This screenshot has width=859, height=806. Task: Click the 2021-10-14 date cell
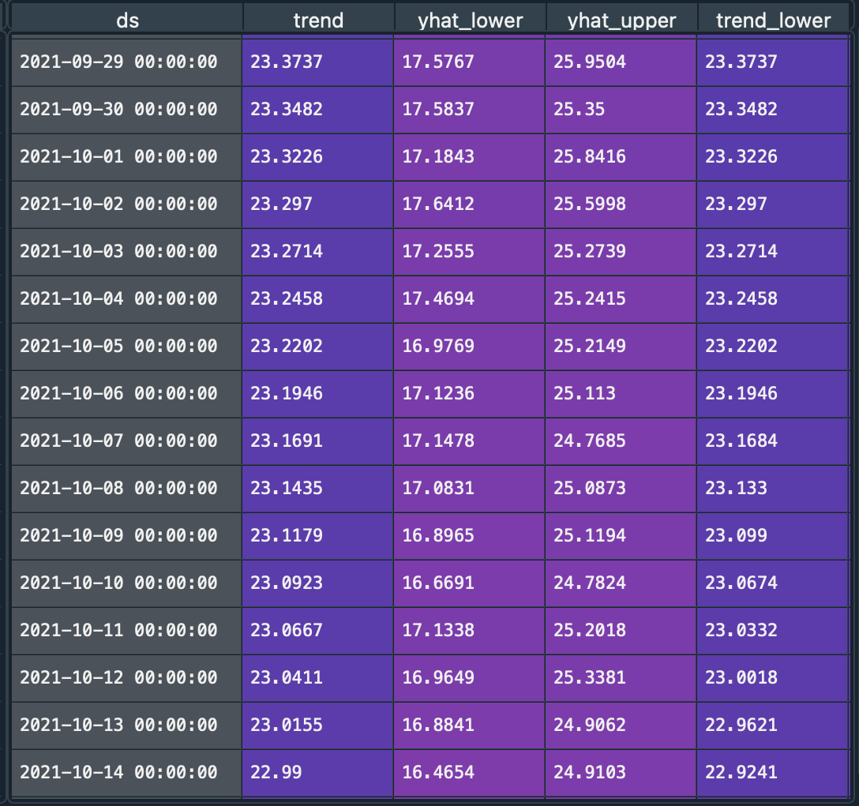tap(118, 772)
